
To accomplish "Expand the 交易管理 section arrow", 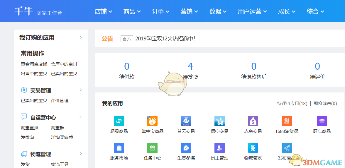I will click(80, 90).
